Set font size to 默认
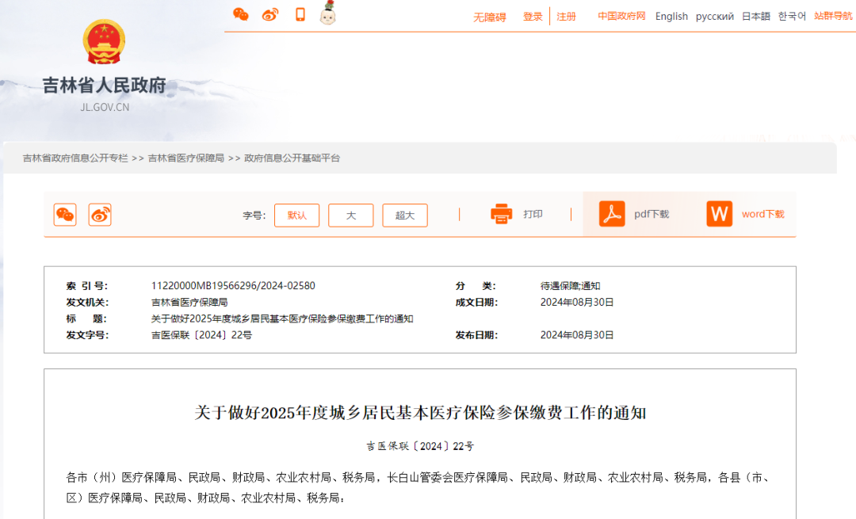 point(296,216)
